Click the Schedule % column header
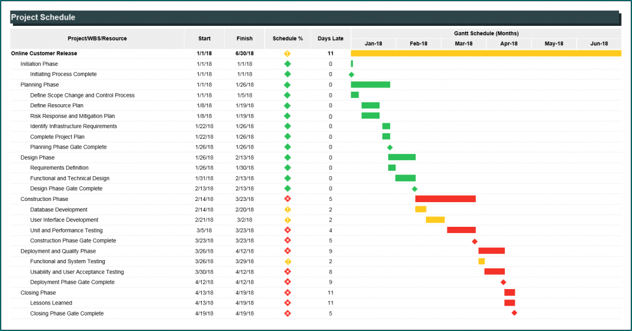Image resolution: width=632 pixels, height=331 pixels. tap(288, 38)
